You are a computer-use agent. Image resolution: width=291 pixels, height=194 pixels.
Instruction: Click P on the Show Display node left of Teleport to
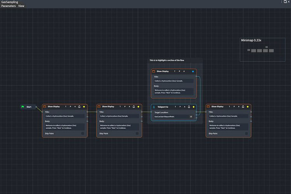point(125,107)
